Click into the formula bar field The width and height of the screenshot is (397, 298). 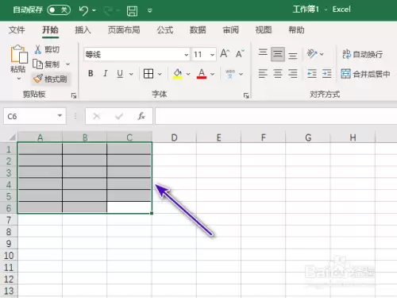[276, 116]
